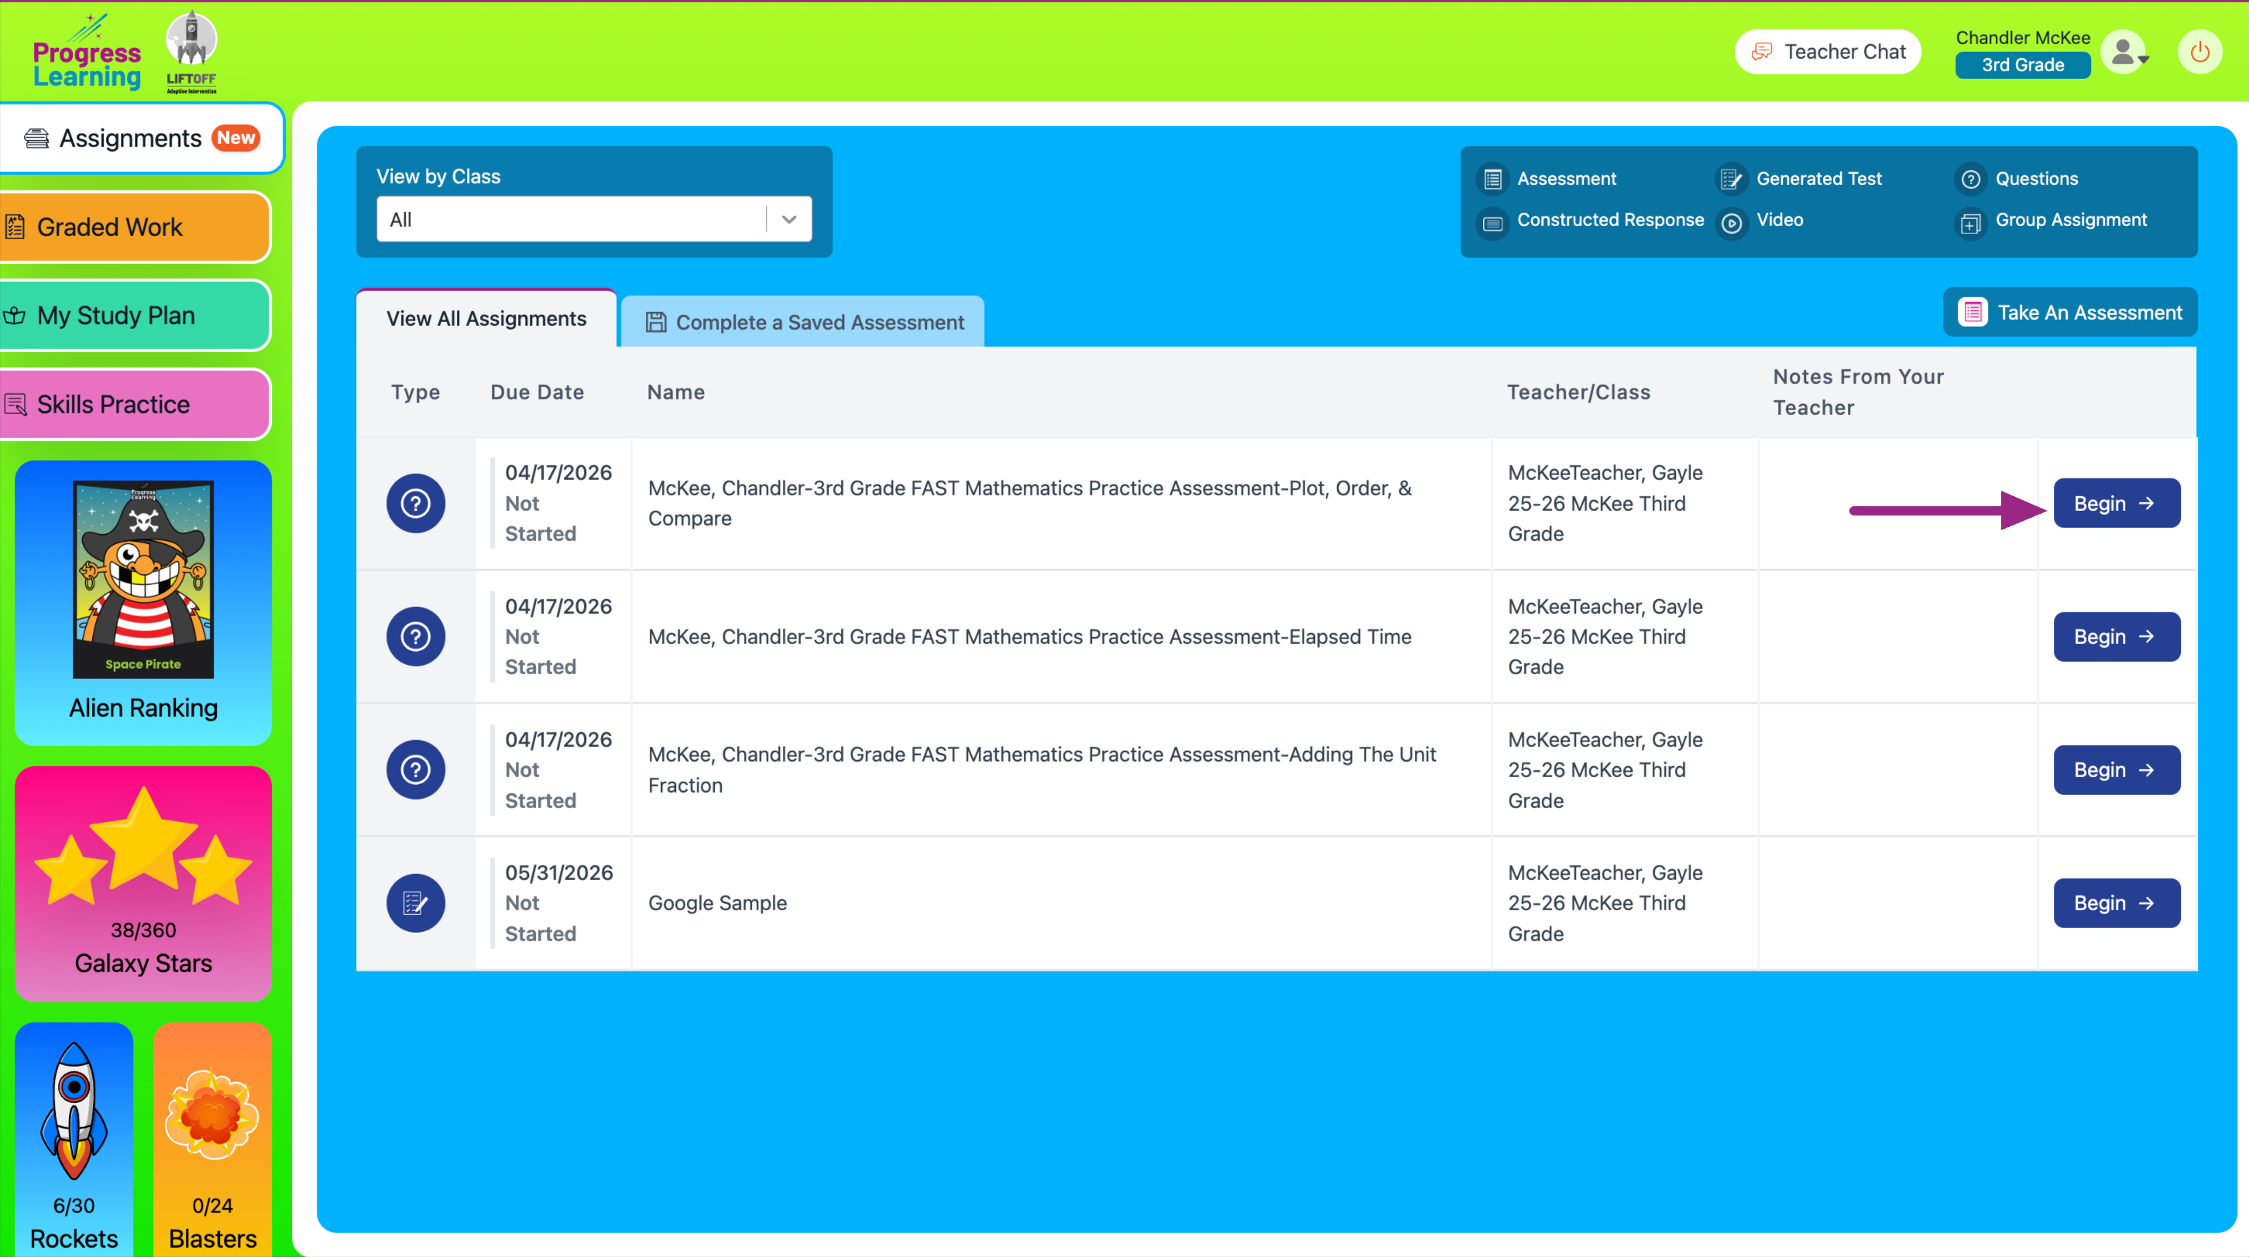Select the View All Assignments tab
This screenshot has height=1257, width=2249.
click(486, 318)
